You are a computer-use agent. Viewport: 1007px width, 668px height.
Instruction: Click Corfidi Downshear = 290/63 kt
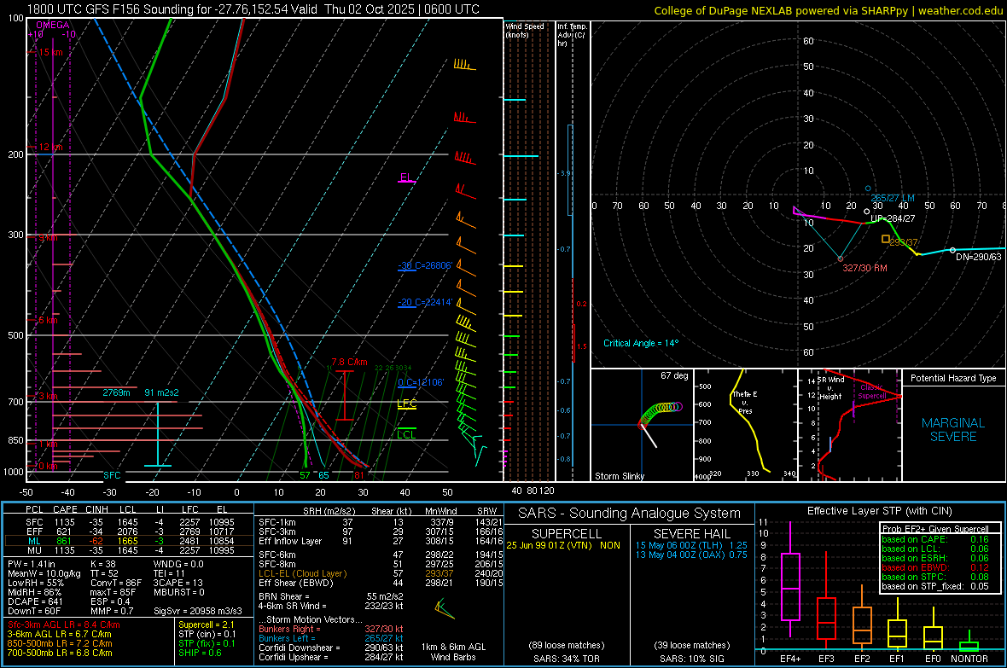click(x=331, y=648)
